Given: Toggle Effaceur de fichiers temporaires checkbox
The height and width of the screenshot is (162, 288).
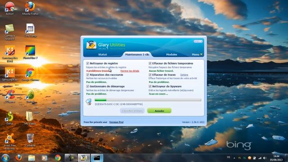Looking at the screenshot, I should click(x=150, y=63).
